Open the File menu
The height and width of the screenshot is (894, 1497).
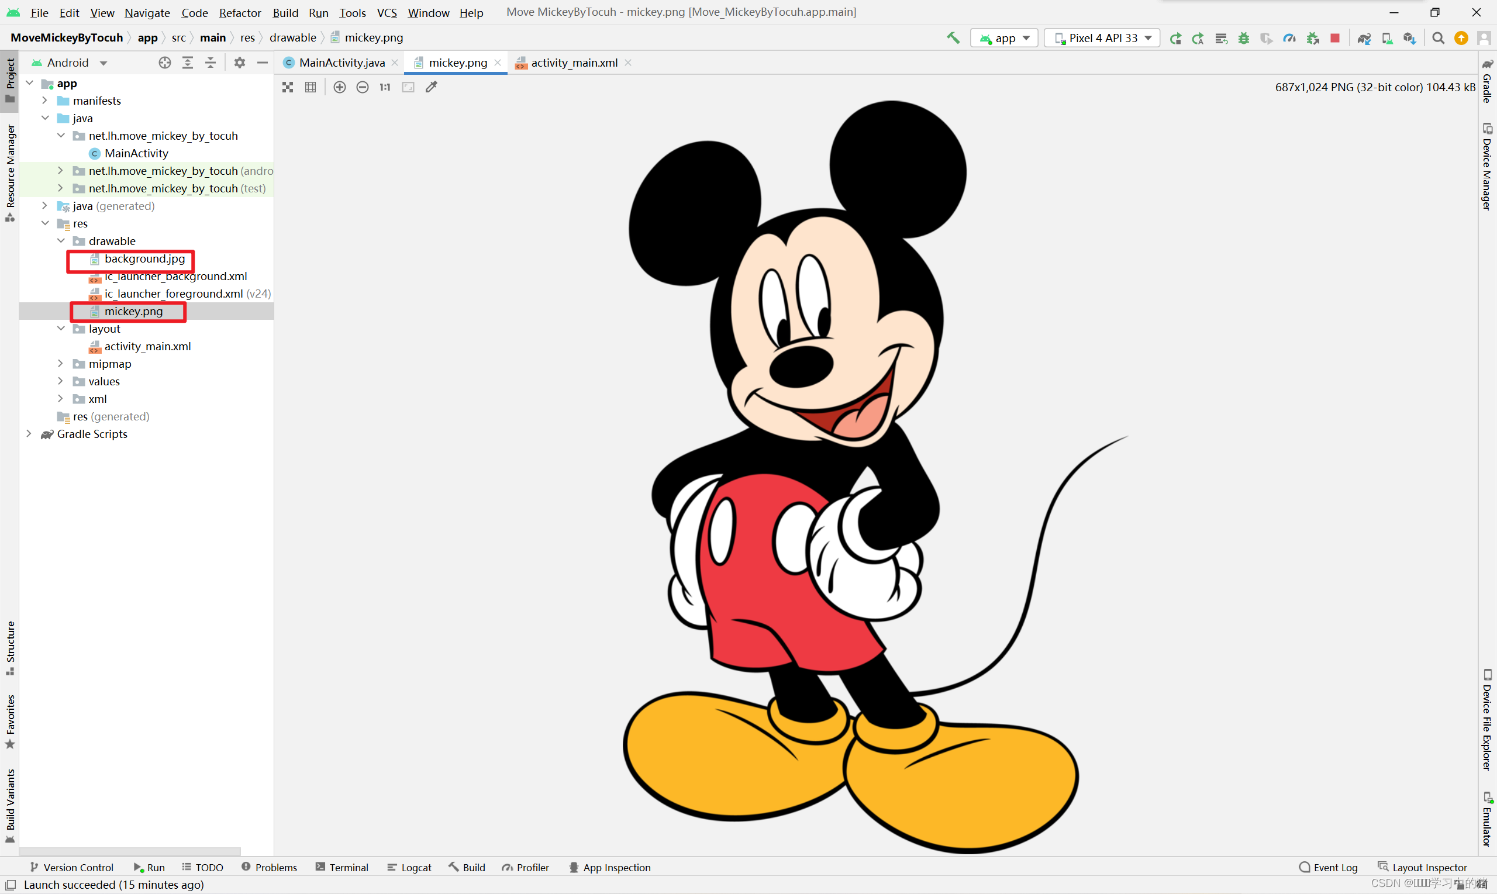(39, 13)
